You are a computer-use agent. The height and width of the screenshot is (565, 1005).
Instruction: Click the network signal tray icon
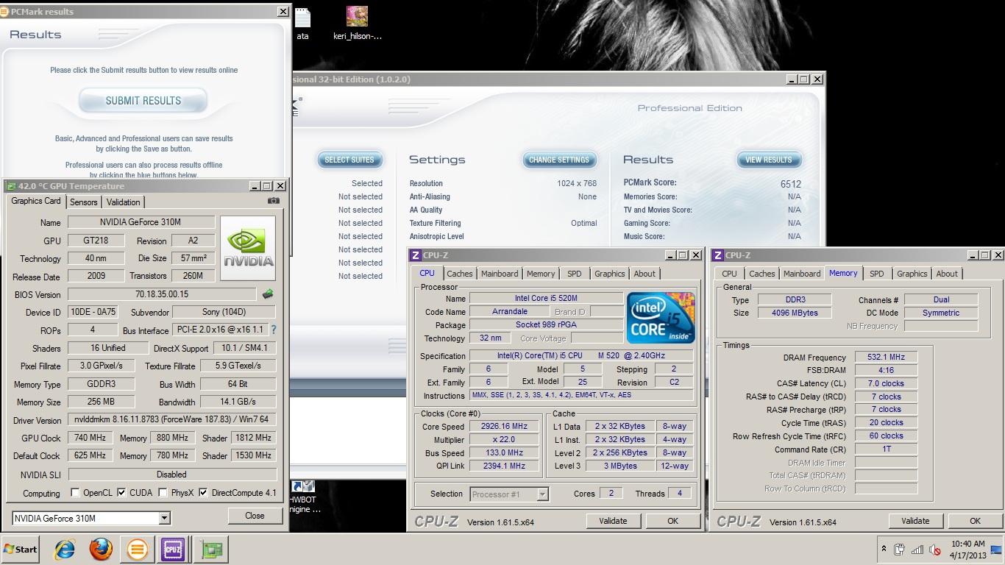point(917,550)
